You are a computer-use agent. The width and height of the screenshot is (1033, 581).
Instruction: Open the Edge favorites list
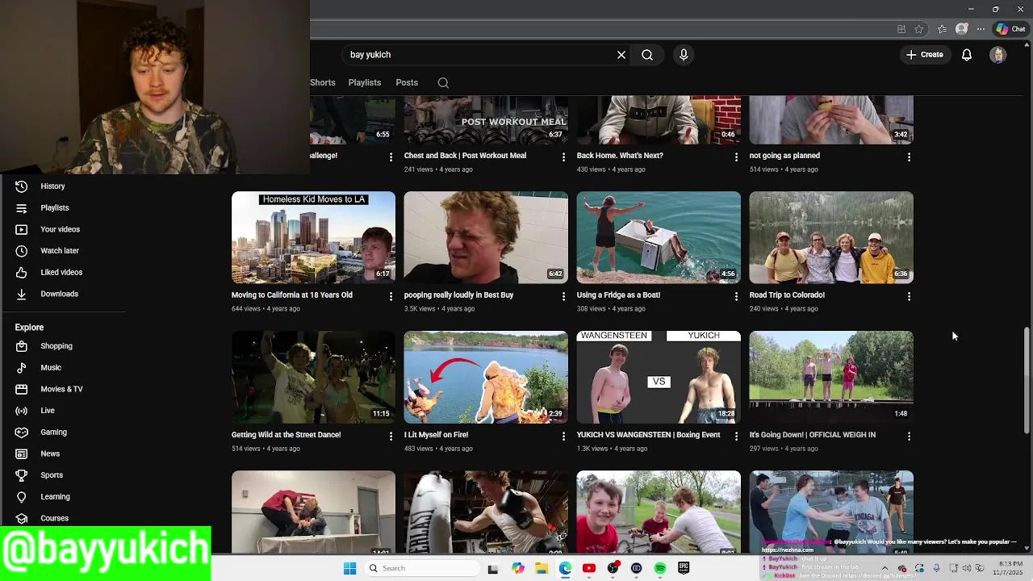tap(942, 29)
